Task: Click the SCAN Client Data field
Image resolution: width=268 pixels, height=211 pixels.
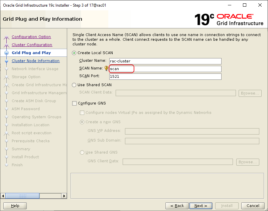Action: 176,93
